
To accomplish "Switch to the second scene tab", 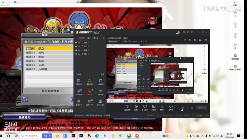I will pos(89,38).
